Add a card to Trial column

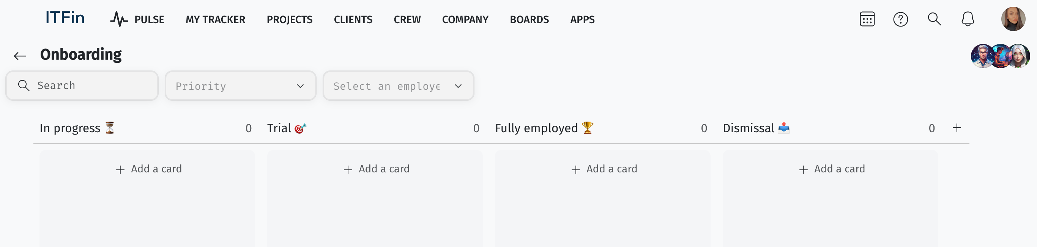(377, 169)
